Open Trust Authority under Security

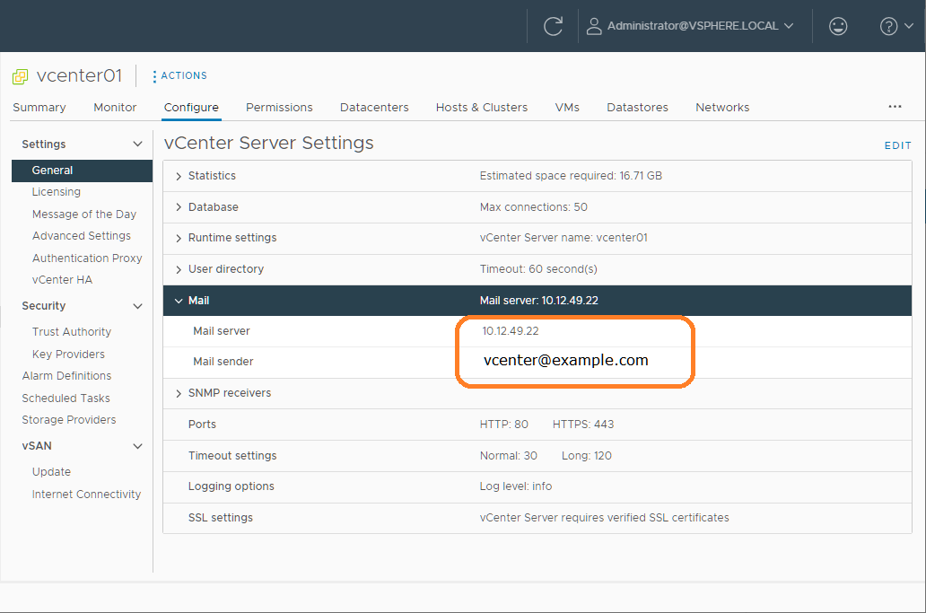click(x=72, y=332)
